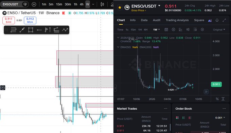Open the 0.001 order book precision dropdown
Screen dimensions: 231x133
point(220,118)
